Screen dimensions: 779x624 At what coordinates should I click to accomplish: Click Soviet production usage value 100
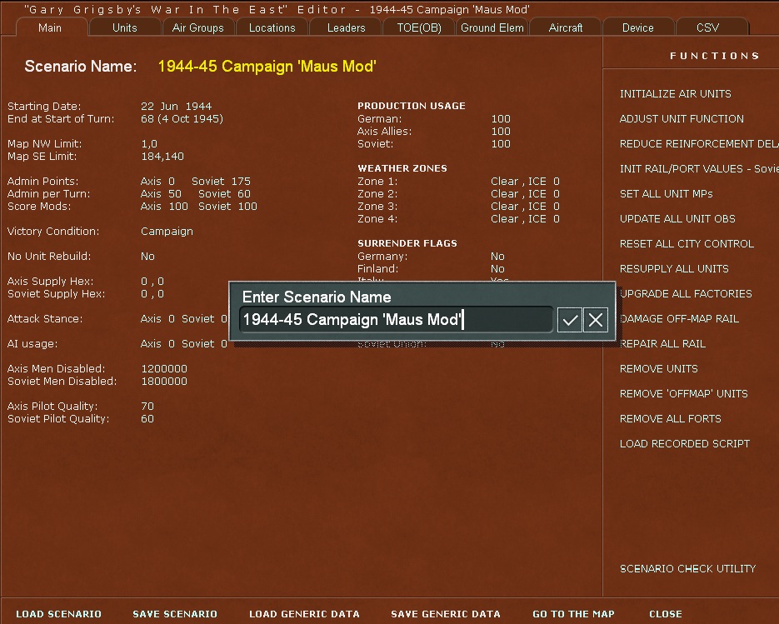[x=501, y=143]
